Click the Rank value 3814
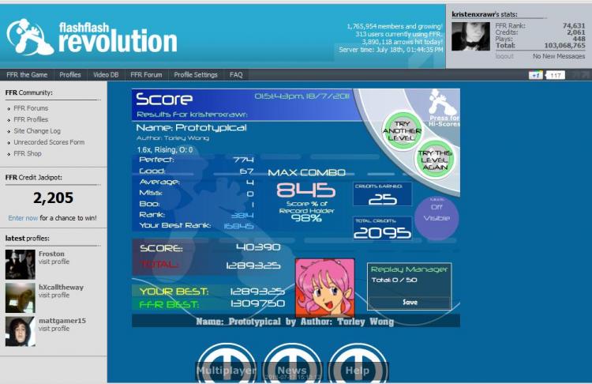The width and height of the screenshot is (592, 384). tap(242, 215)
